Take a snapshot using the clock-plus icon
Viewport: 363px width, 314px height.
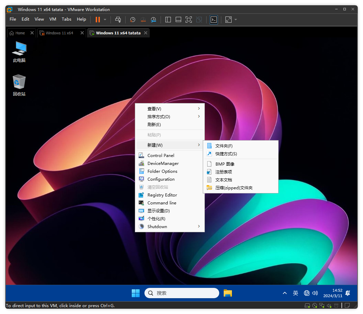[132, 20]
